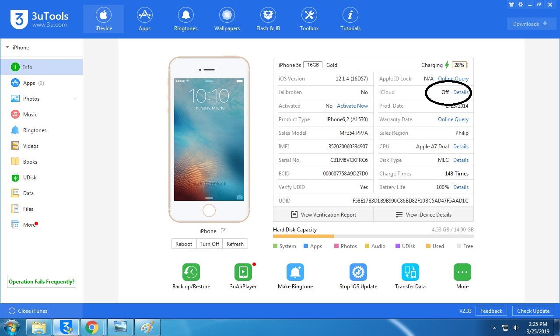Viewport: 560px width, 336px height.
Task: Click the Feedback button
Action: [x=491, y=311]
